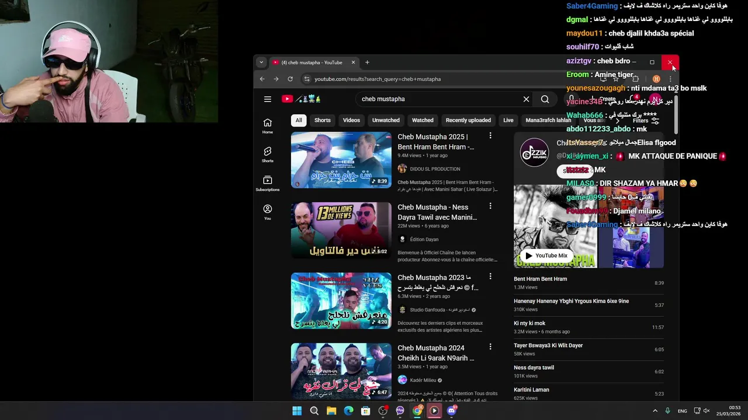Open network settings tray icon
The image size is (748, 420).
pos(697,411)
